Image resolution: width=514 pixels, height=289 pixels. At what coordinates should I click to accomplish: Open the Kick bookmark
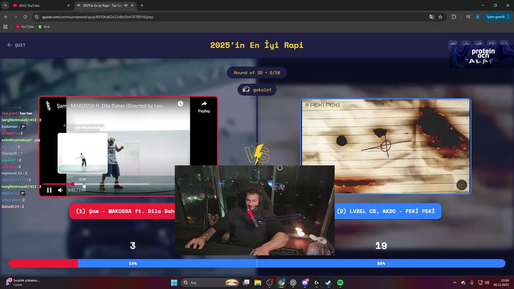pyautogui.click(x=44, y=27)
